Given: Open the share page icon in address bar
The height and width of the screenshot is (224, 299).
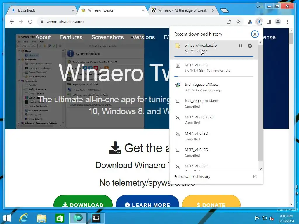Looking at the screenshot, I should pos(229,22).
